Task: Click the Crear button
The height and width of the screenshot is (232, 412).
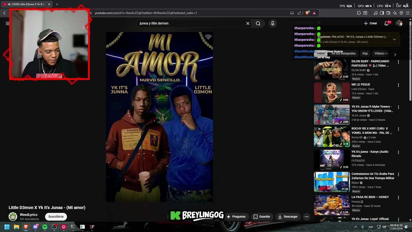Action: (370, 23)
